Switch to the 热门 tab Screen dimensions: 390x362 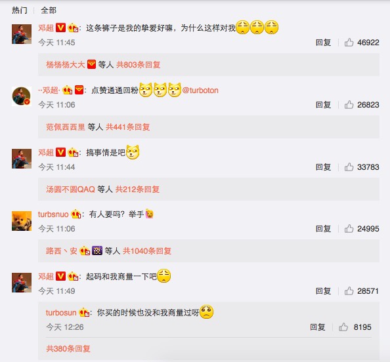[x=20, y=10]
